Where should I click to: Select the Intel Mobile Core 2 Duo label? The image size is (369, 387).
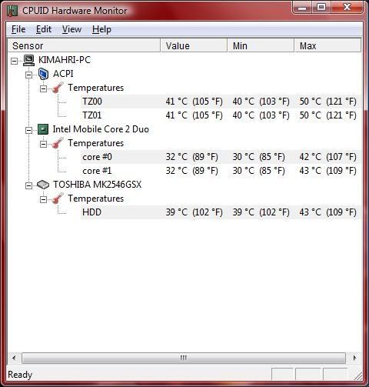point(101,129)
